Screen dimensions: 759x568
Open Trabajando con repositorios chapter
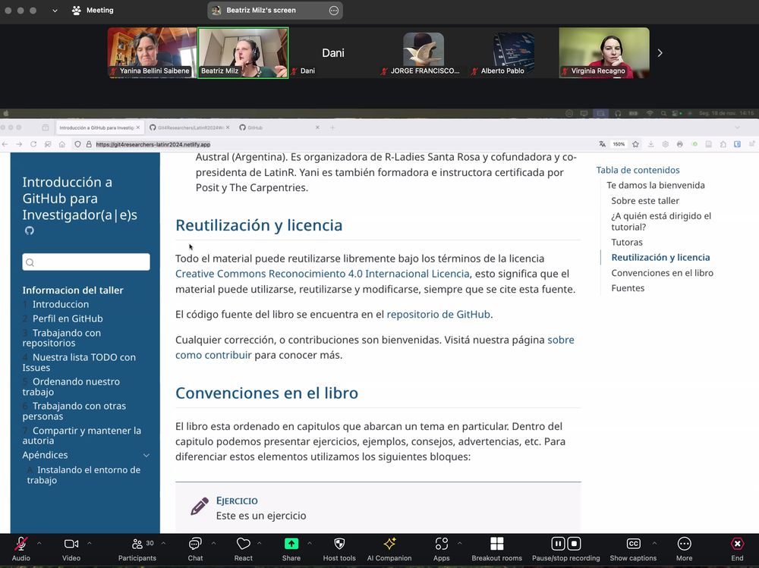coord(61,337)
